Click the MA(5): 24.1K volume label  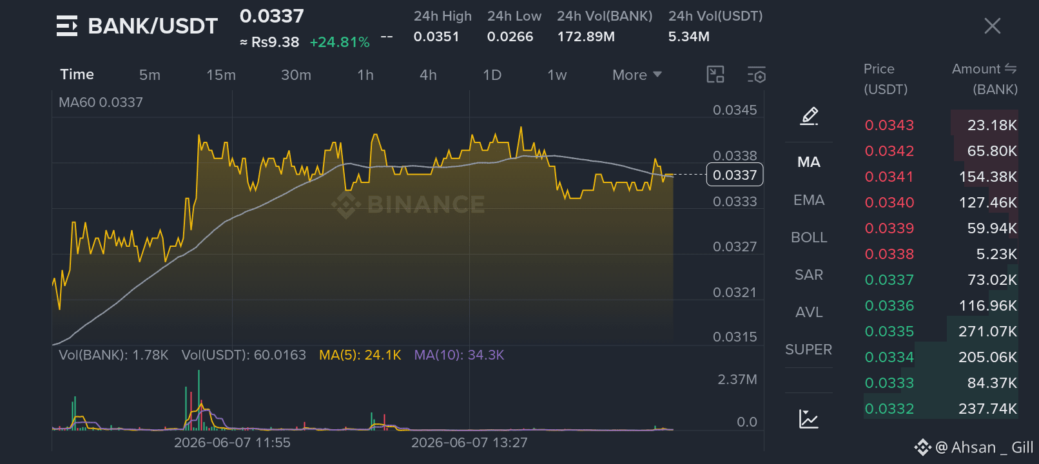(360, 355)
